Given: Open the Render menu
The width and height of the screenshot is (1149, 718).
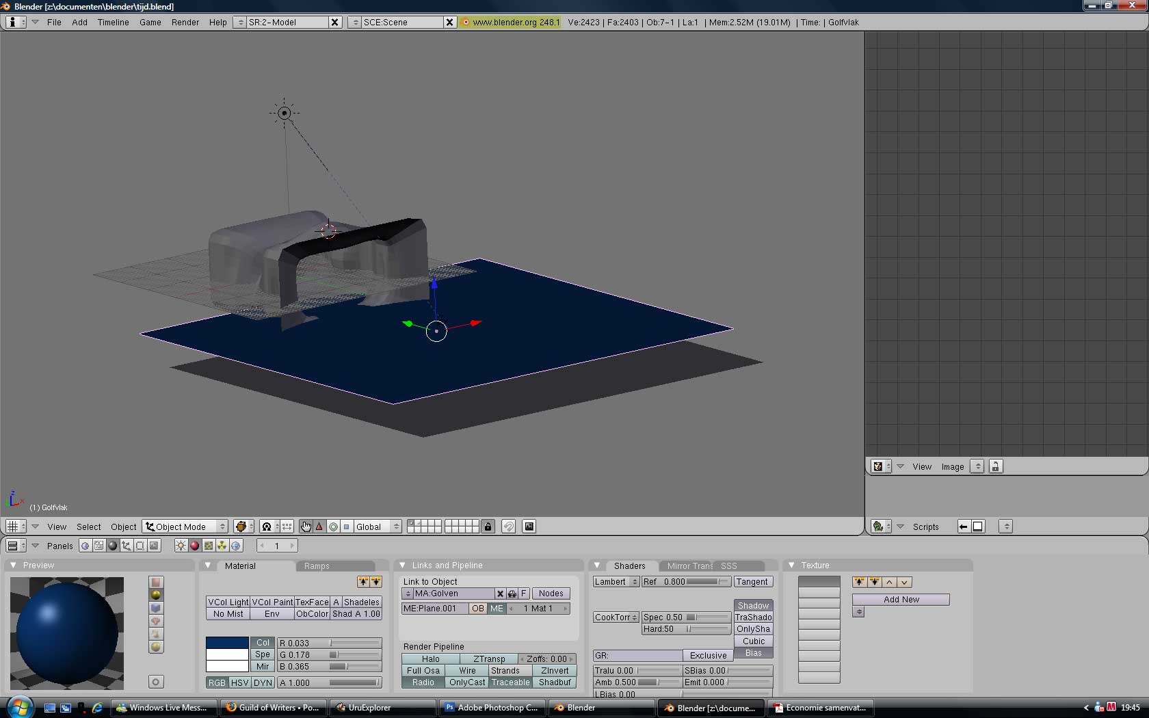Looking at the screenshot, I should click(x=185, y=22).
